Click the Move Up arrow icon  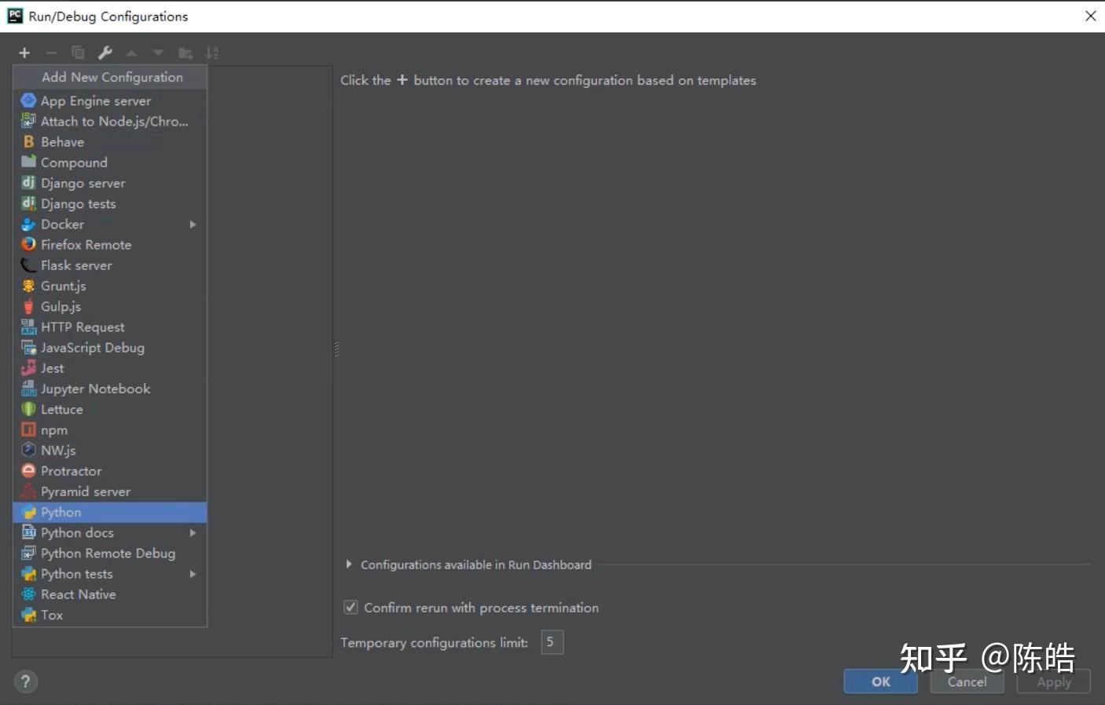tap(132, 53)
